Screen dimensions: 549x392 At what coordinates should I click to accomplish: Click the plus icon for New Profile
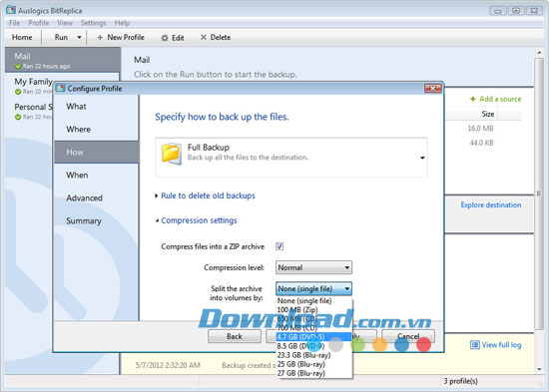(x=100, y=37)
